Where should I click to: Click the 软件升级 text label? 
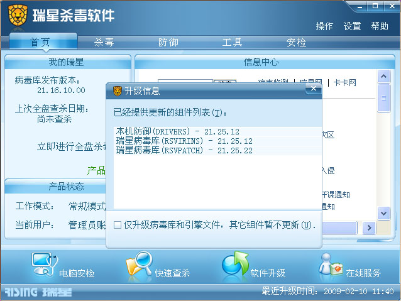pyautogui.click(x=268, y=273)
